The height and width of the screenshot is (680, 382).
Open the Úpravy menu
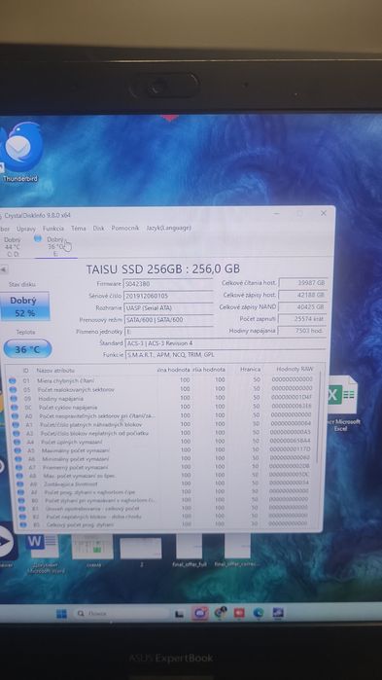tap(26, 229)
